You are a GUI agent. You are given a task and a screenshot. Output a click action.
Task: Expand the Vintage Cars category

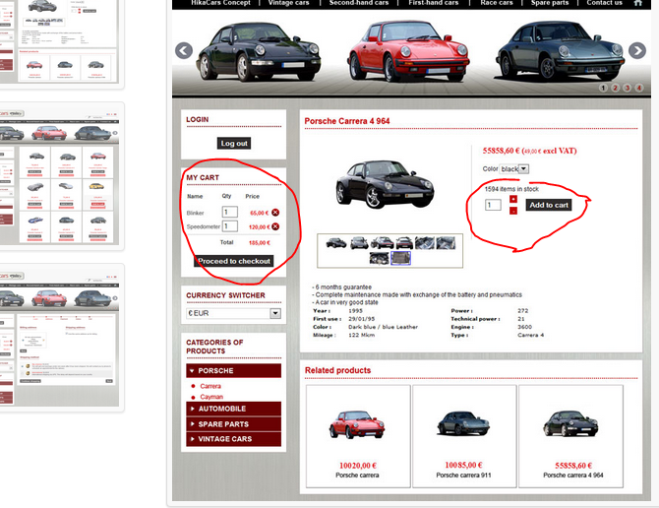233,439
